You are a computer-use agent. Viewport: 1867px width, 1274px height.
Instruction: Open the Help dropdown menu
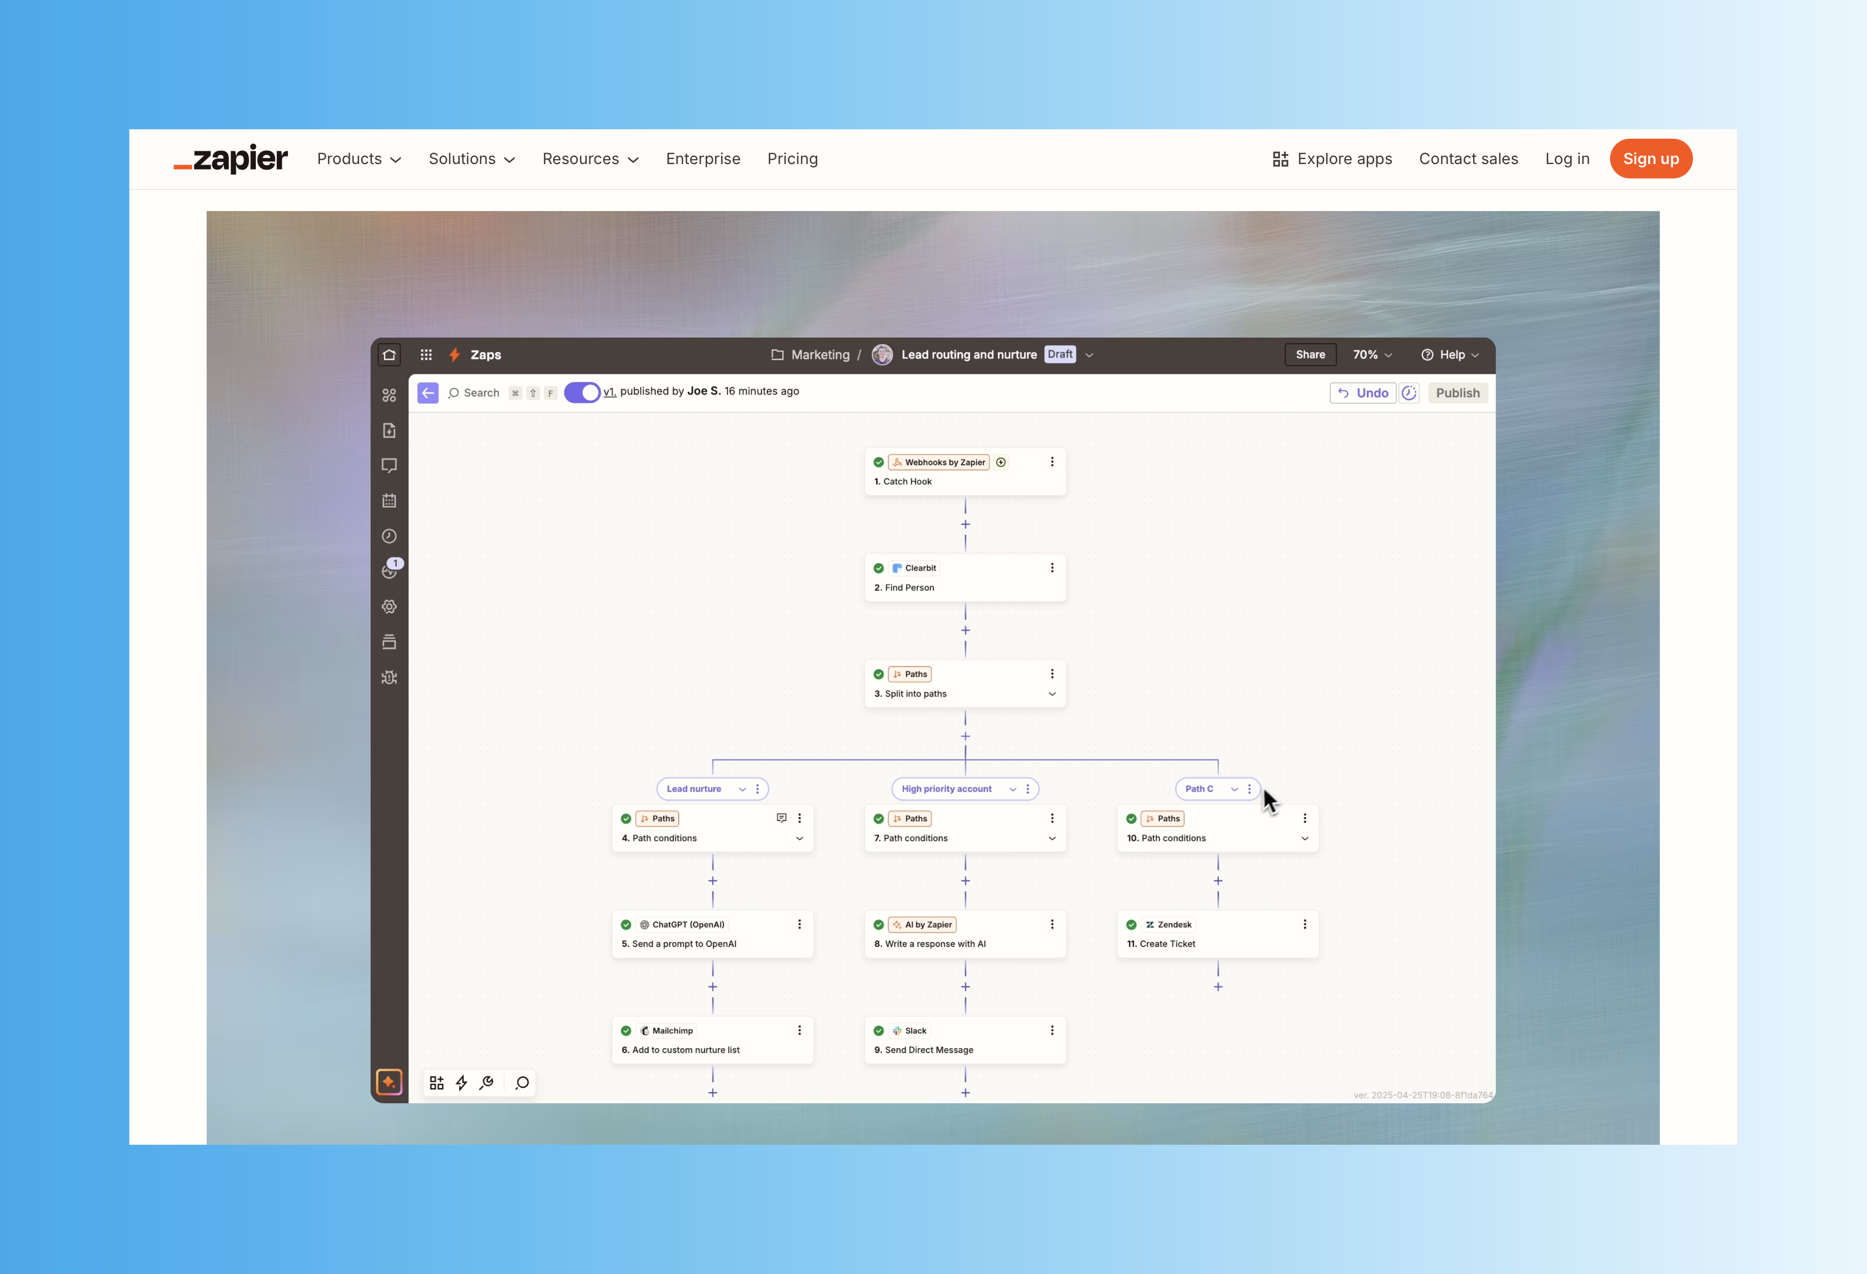click(1450, 354)
